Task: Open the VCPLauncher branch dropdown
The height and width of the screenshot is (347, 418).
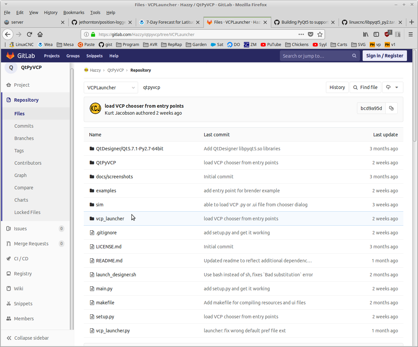Action: 111,88
